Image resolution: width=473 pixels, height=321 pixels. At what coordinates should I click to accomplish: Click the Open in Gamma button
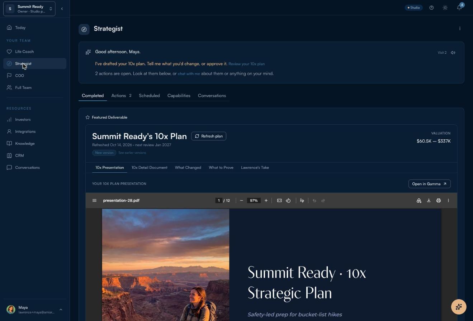coord(429,184)
